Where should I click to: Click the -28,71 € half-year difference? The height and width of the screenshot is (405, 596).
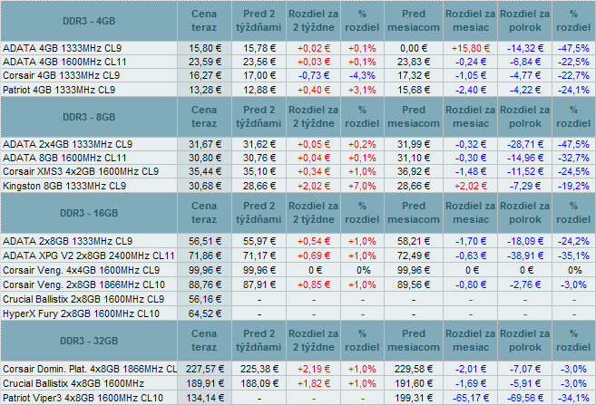pyautogui.click(x=525, y=144)
